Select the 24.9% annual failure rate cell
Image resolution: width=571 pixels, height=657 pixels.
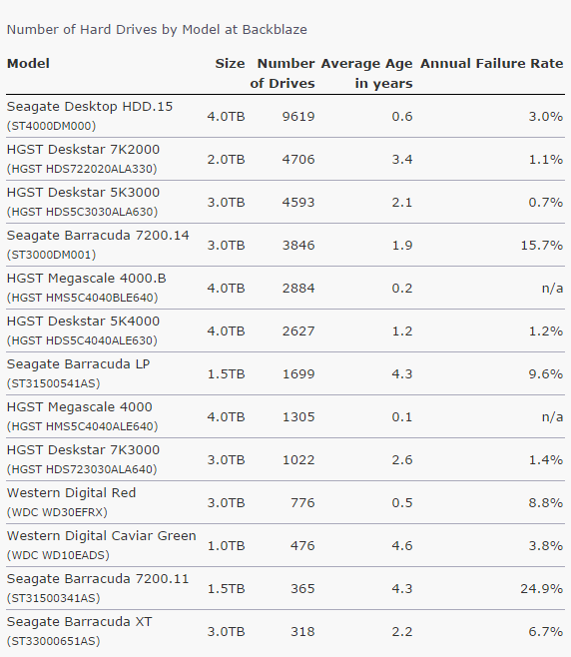pos(541,589)
